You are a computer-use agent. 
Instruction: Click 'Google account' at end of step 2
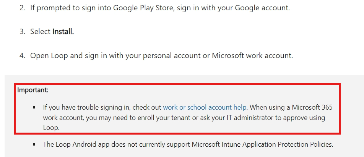point(262,8)
